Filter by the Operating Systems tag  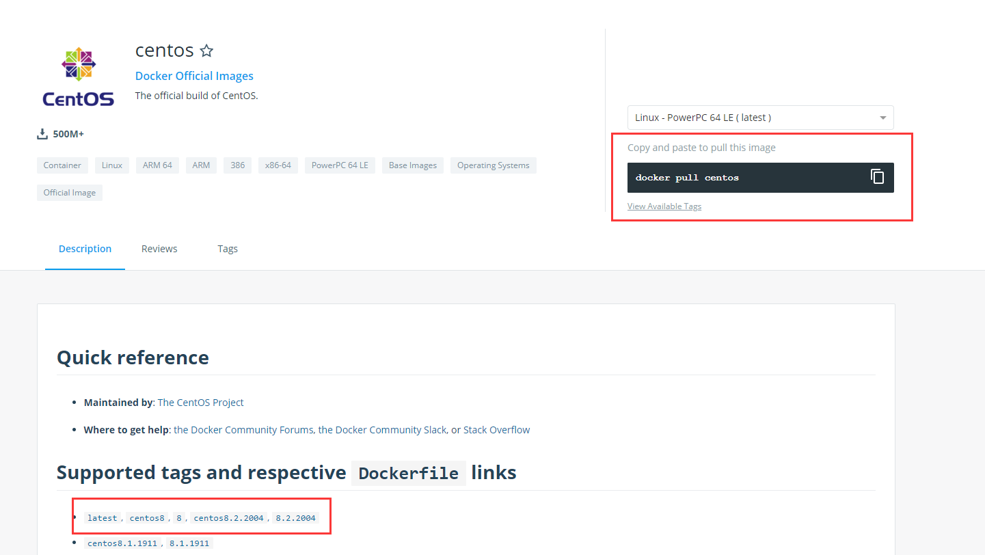pyautogui.click(x=493, y=165)
